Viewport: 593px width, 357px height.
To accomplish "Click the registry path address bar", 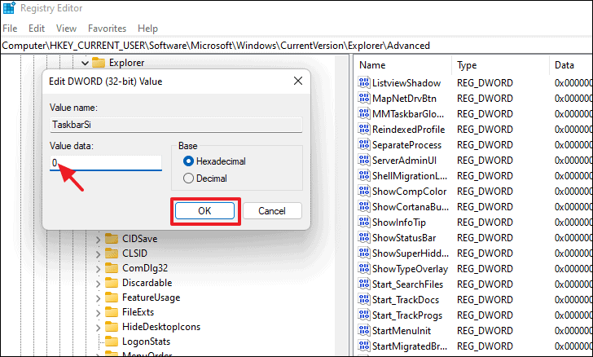I will tap(296, 46).
